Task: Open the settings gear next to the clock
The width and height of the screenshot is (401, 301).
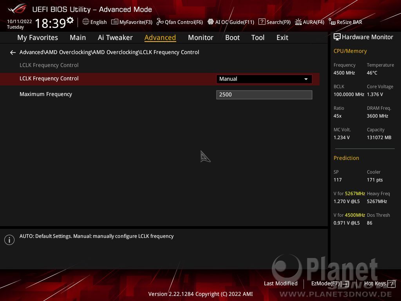Action: point(70,20)
